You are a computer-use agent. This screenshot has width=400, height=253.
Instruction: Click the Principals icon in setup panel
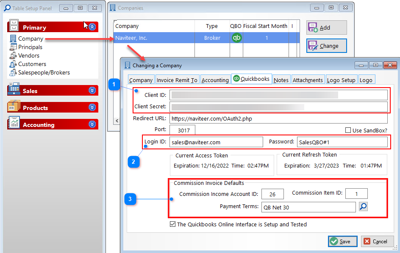[x=13, y=47]
